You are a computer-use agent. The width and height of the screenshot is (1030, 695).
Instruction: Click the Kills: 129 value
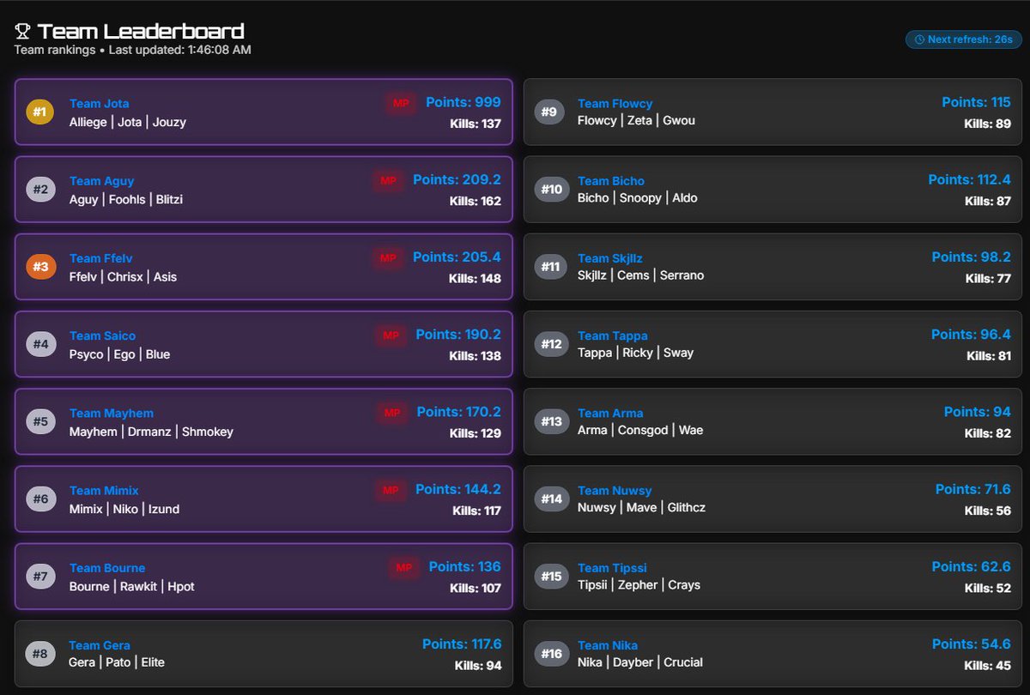pos(475,432)
